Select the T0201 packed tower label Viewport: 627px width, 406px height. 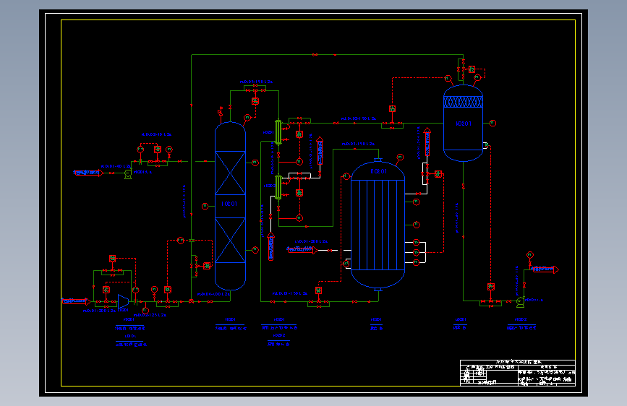pyautogui.click(x=229, y=204)
